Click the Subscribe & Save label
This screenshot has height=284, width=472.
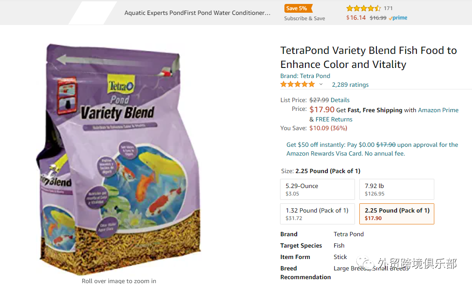coord(304,18)
